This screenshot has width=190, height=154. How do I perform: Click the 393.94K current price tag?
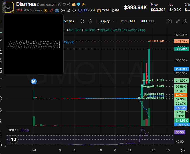(181, 49)
